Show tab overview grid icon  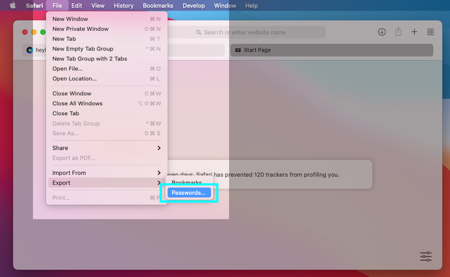pos(430,32)
